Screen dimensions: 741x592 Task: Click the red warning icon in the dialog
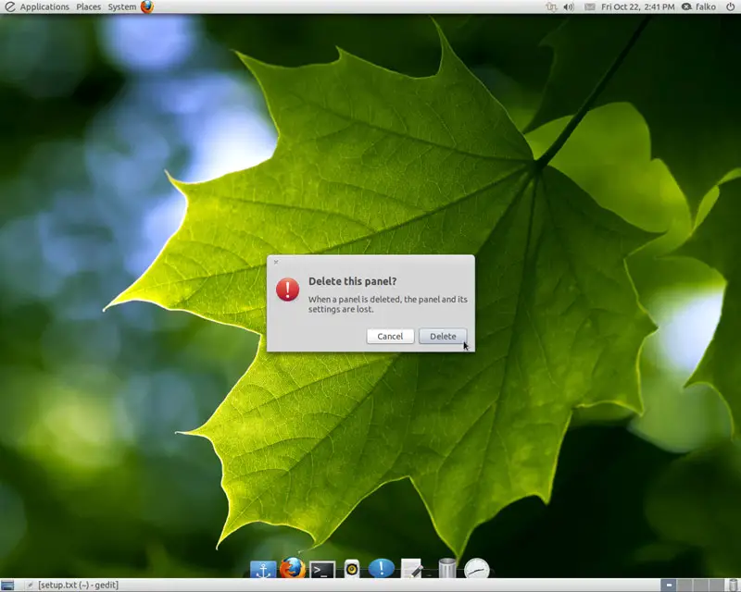pos(287,290)
